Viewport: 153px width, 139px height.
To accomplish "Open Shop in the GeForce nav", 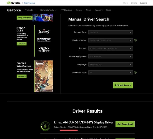I will pos(109,10).
